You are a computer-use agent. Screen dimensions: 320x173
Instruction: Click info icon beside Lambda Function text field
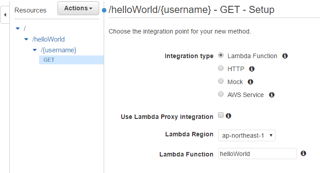click(303, 153)
